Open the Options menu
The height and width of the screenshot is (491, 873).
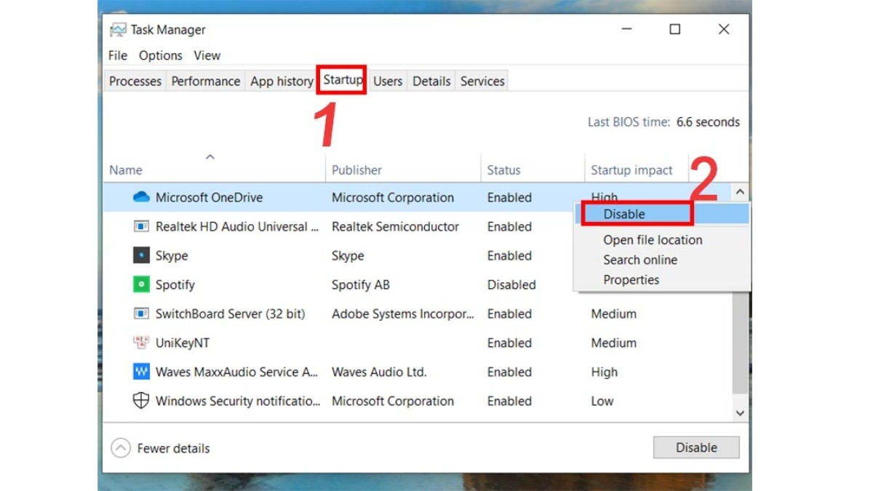(x=161, y=55)
